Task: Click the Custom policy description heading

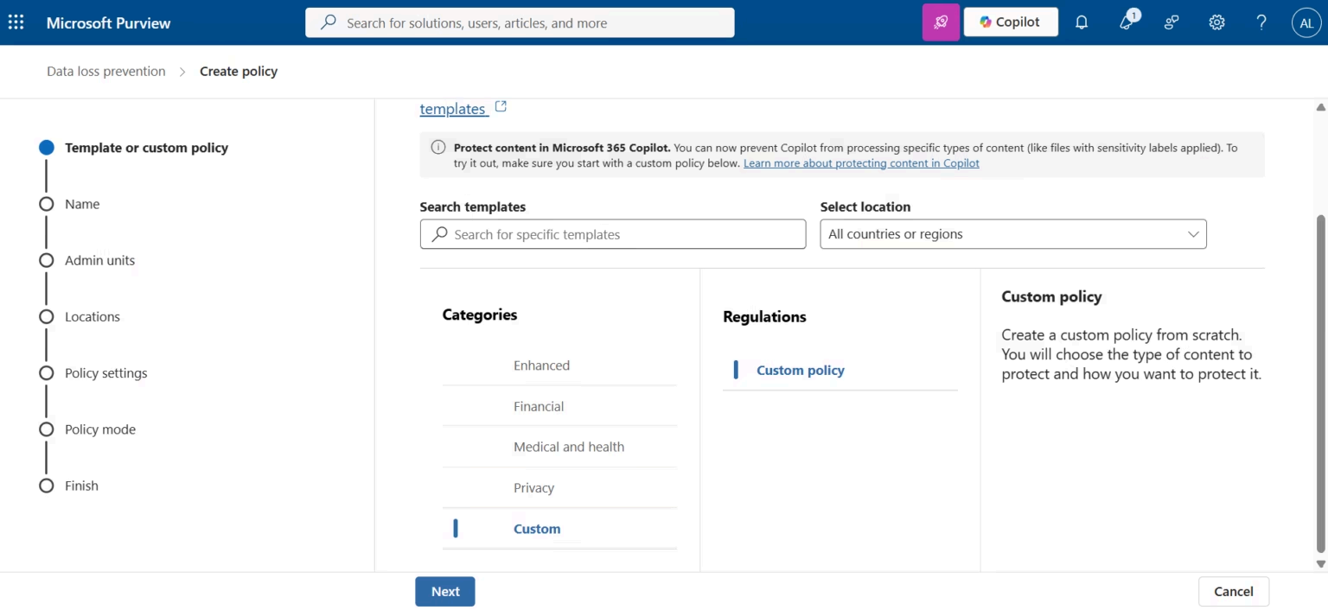Action: pyautogui.click(x=1051, y=296)
